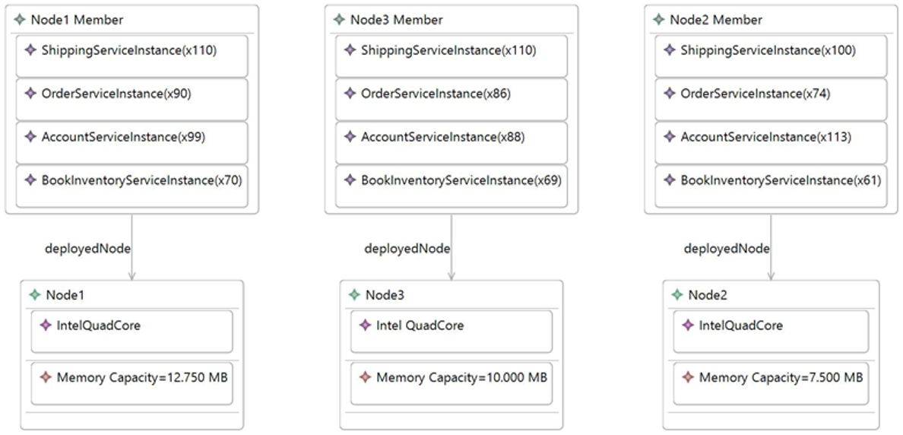Click the green icon beside Node1 Member
The height and width of the screenshot is (435, 903).
pyautogui.click(x=21, y=20)
